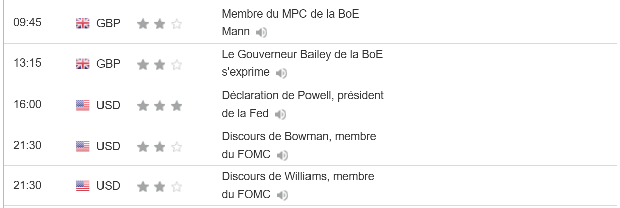Screen dimensions: 620x208
Task: Click the US flag beside Williams' speech
Action: click(x=82, y=186)
